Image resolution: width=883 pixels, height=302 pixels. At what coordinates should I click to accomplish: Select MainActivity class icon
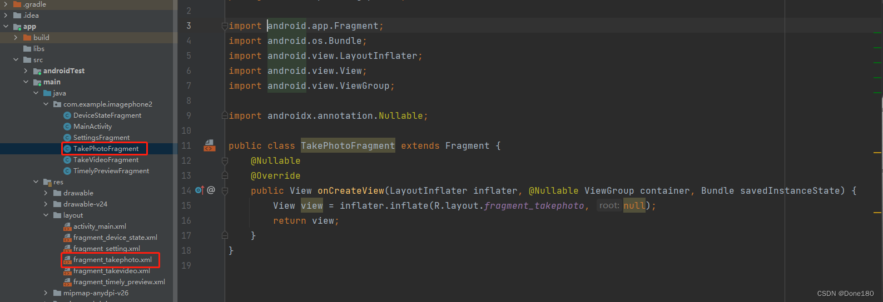[x=67, y=127]
